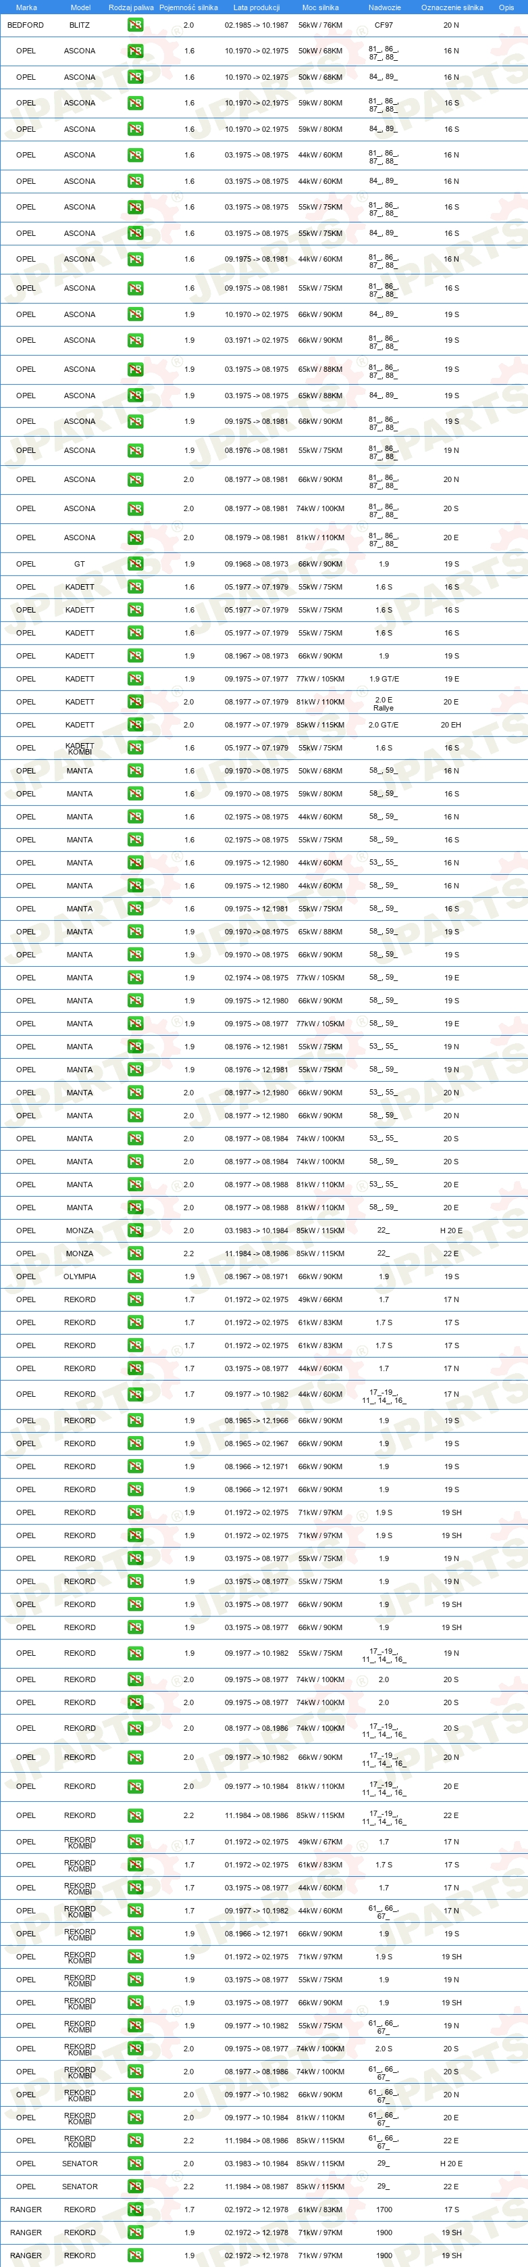Click fuel icon in MANTA 59kW / 80KM row
Screen dimensions: 528x2267
click(134, 794)
